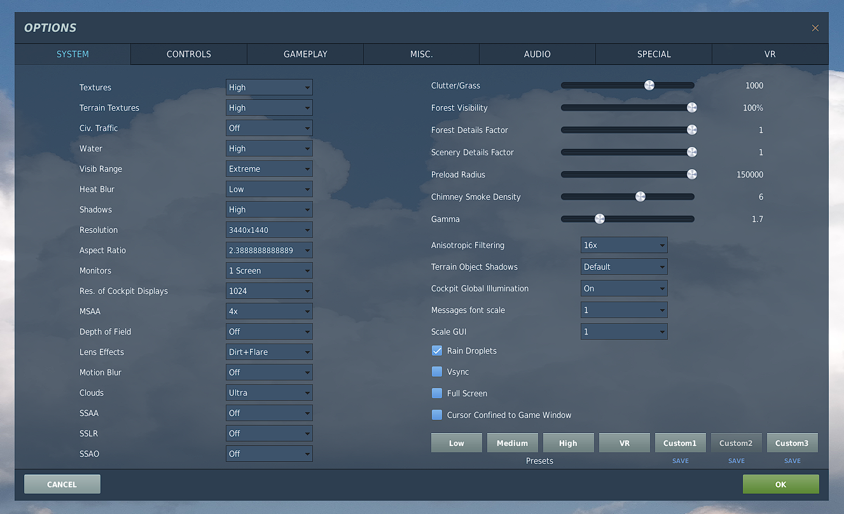Click the green OK button
Image resolution: width=844 pixels, height=514 pixels.
780,484
